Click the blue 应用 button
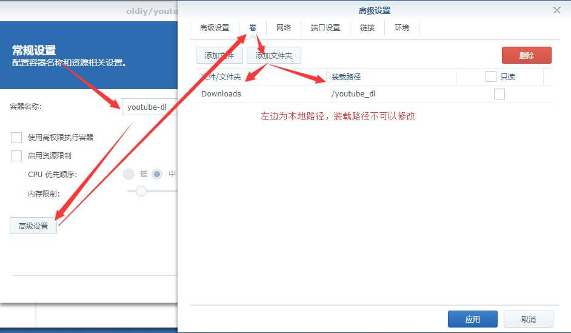The height and width of the screenshot is (333, 571). coord(472,319)
